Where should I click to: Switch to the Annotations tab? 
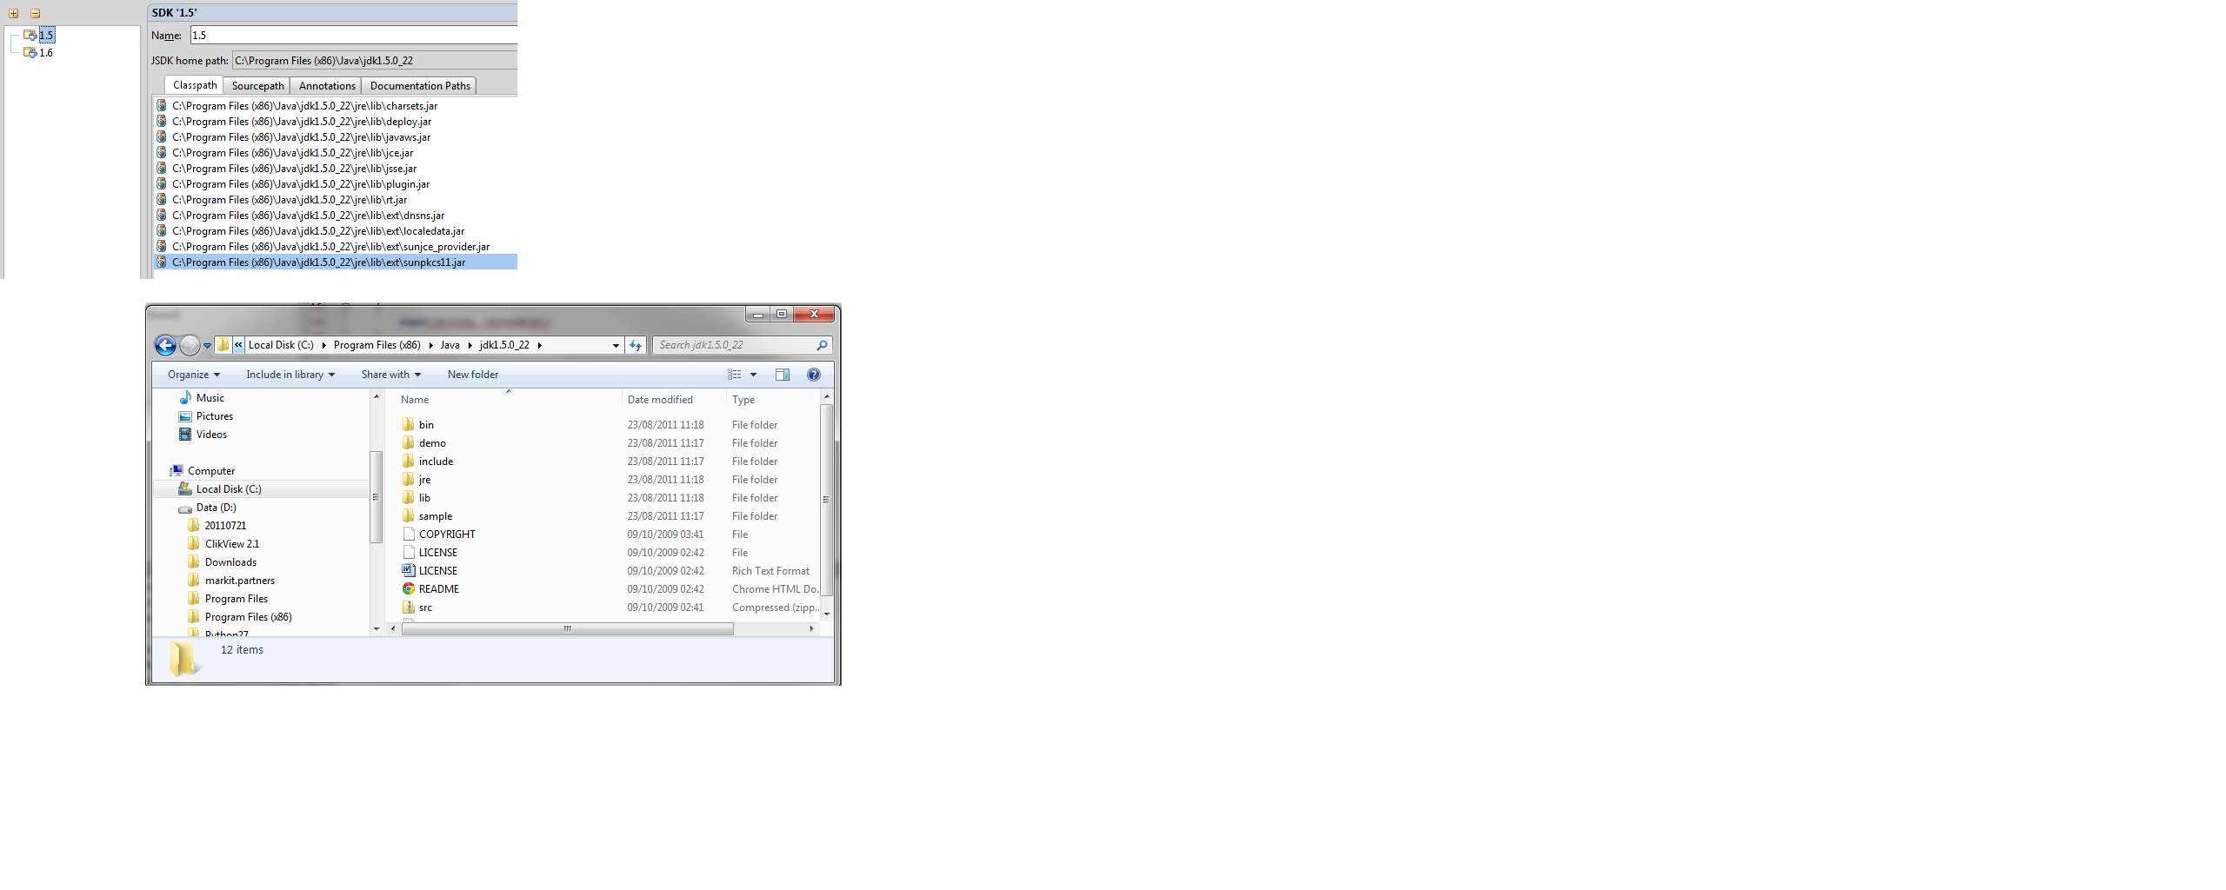[x=327, y=85]
